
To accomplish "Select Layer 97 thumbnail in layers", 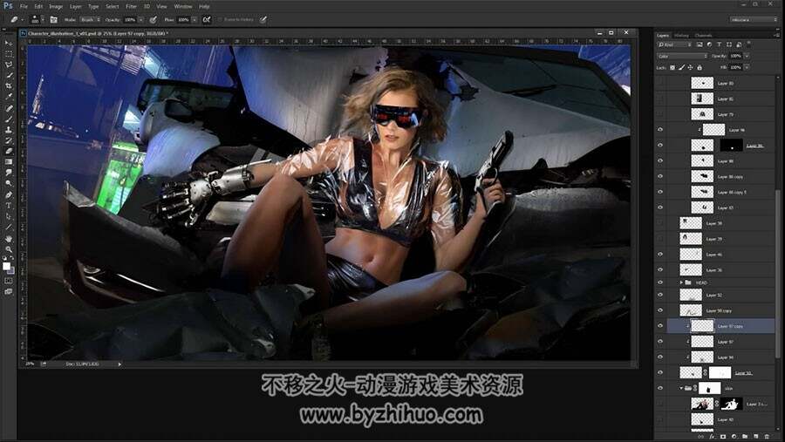I will (x=702, y=342).
